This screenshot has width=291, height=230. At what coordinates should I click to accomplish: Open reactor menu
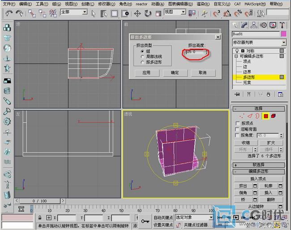[x=141, y=4]
